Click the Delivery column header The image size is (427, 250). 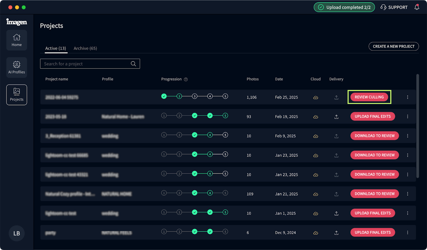click(336, 79)
